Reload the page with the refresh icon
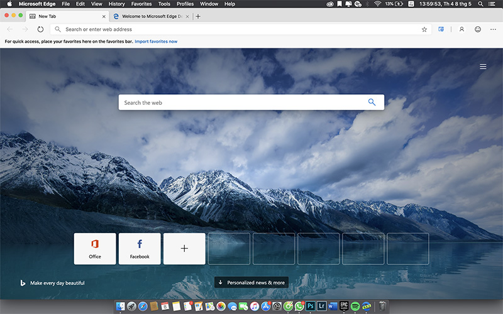Viewport: 503px width, 314px height. [41, 29]
